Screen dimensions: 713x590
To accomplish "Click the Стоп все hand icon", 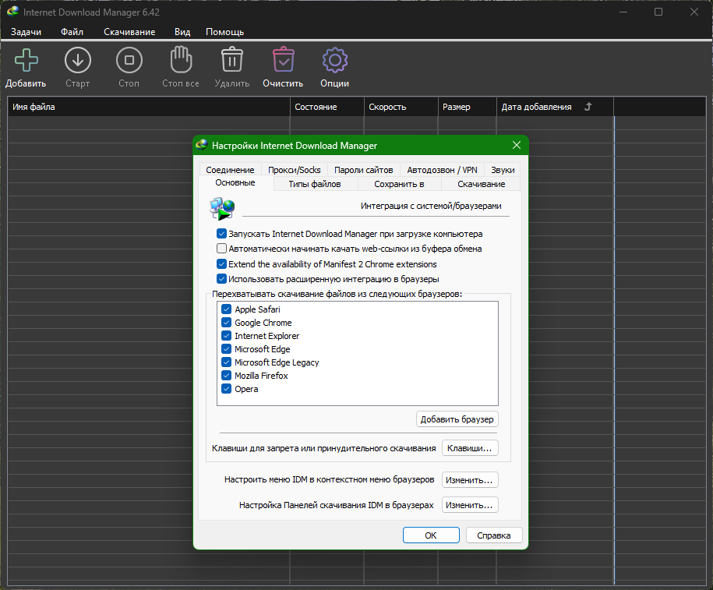I will click(x=181, y=59).
